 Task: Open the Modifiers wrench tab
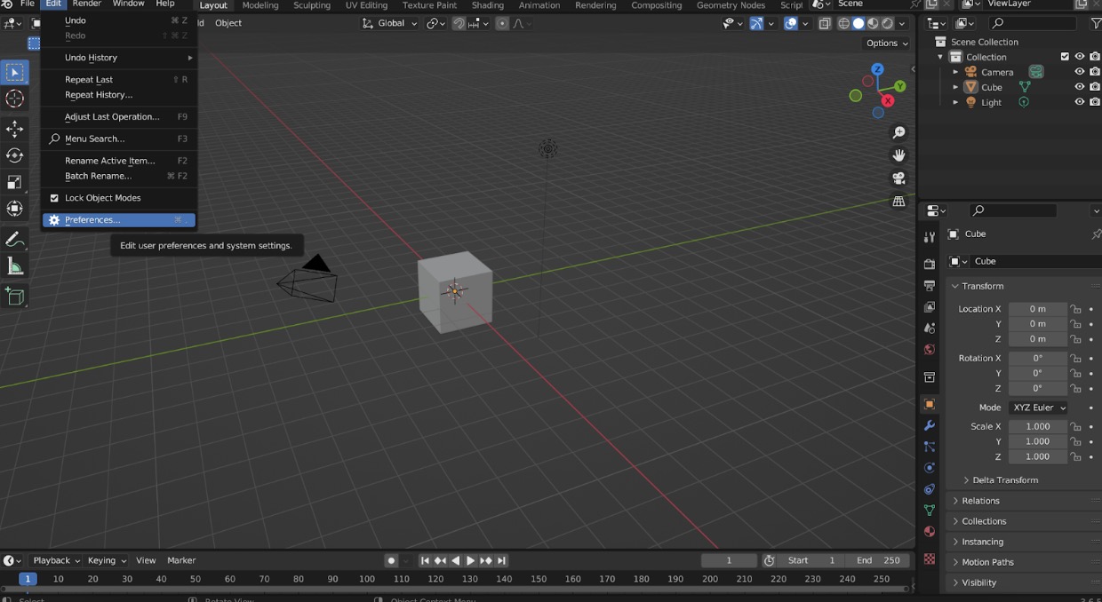click(930, 426)
